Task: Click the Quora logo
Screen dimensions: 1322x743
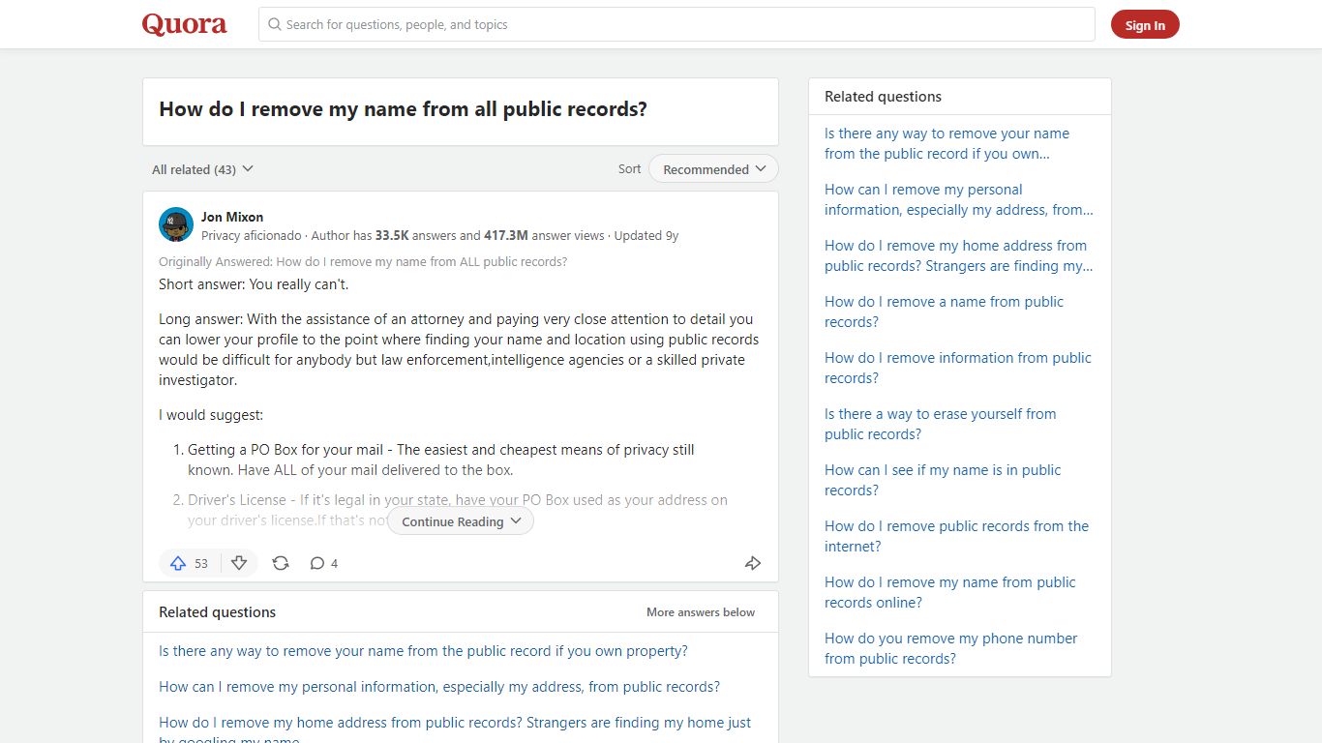Action: [x=185, y=24]
